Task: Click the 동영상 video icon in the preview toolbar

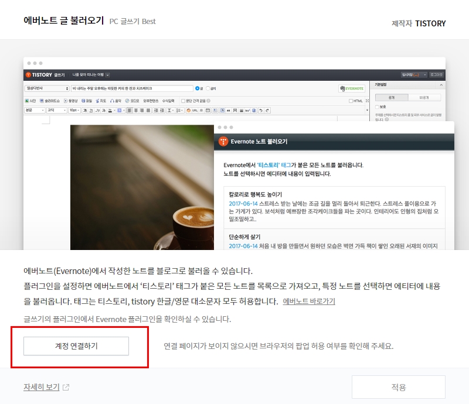Action: tap(66, 101)
